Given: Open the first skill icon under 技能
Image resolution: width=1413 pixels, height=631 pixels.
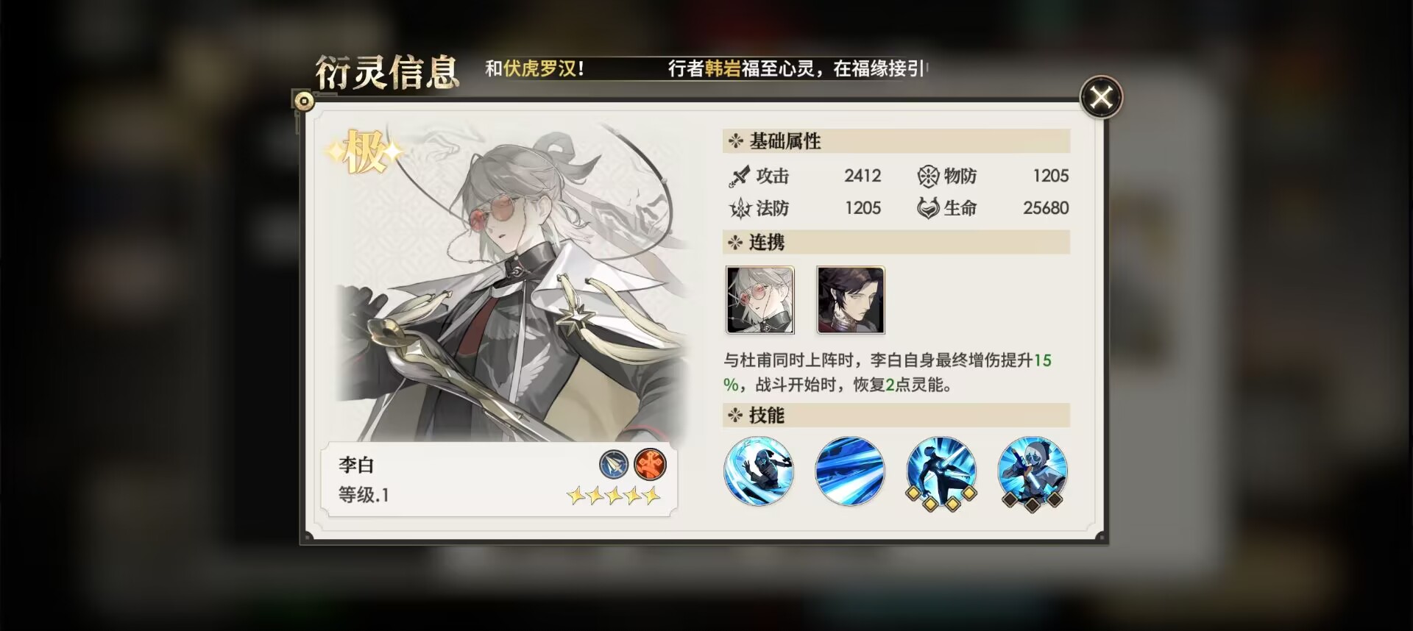Looking at the screenshot, I should pyautogui.click(x=759, y=471).
